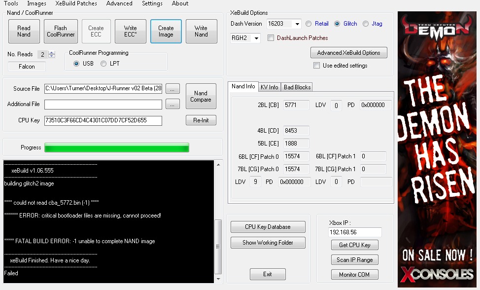Image resolution: width=480 pixels, height=290 pixels.
Task: Click the Source File path field
Action: [103, 88]
